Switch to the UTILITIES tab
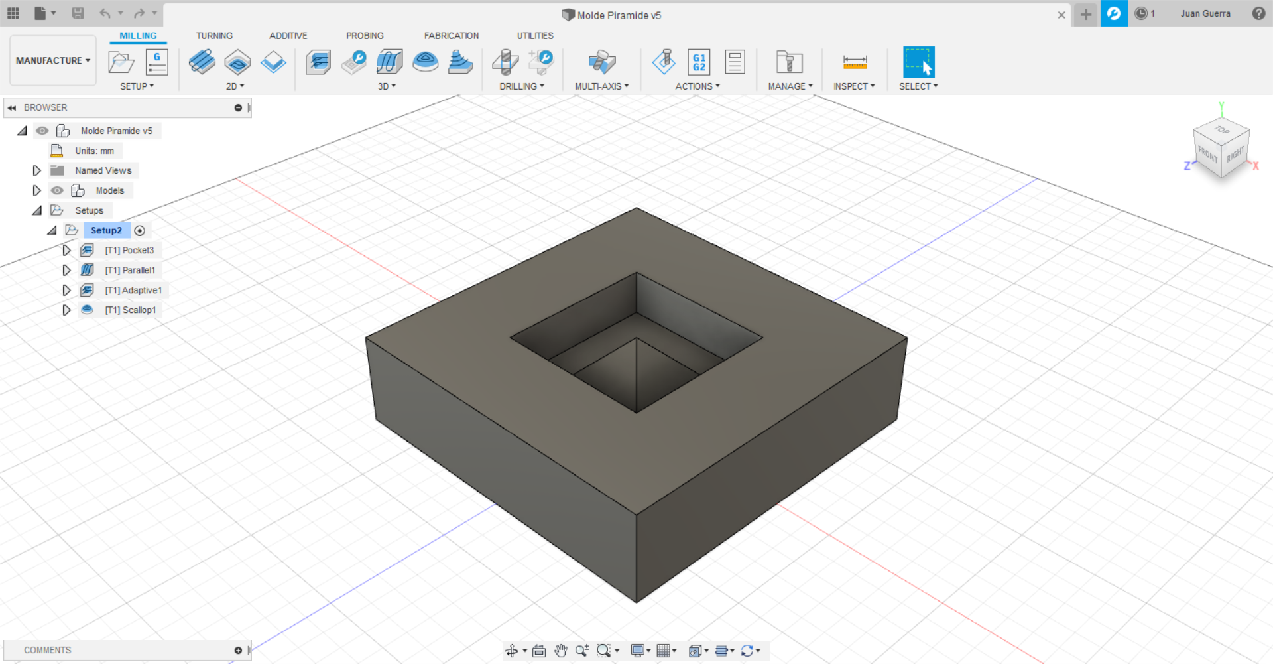 click(x=535, y=36)
